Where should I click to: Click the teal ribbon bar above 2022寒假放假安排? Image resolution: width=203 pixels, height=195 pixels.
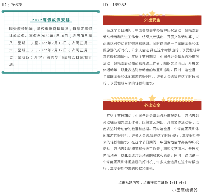coord(51,11)
